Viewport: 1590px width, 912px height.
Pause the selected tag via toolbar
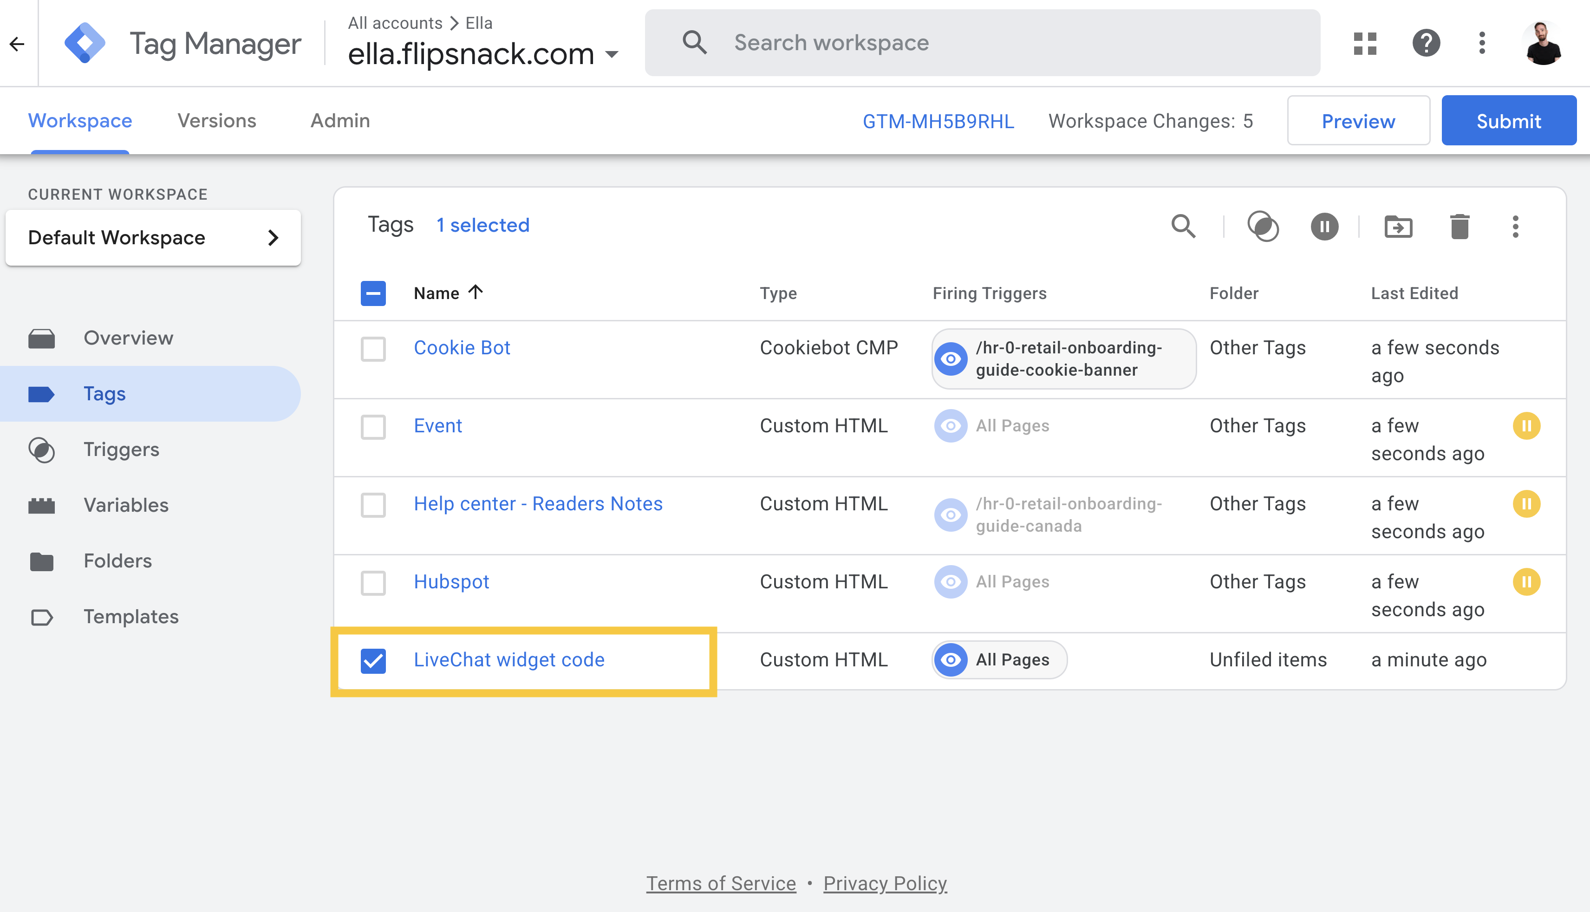click(x=1324, y=226)
